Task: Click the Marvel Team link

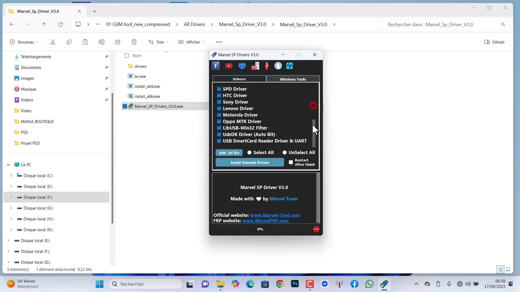Action: [284, 199]
